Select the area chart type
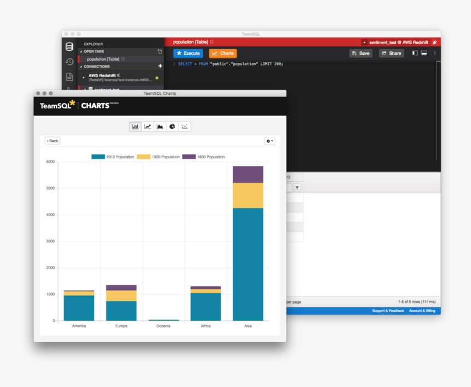The height and width of the screenshot is (387, 471). click(x=160, y=126)
